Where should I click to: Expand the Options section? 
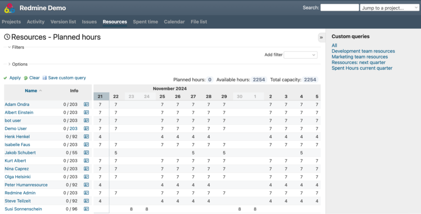pos(9,64)
